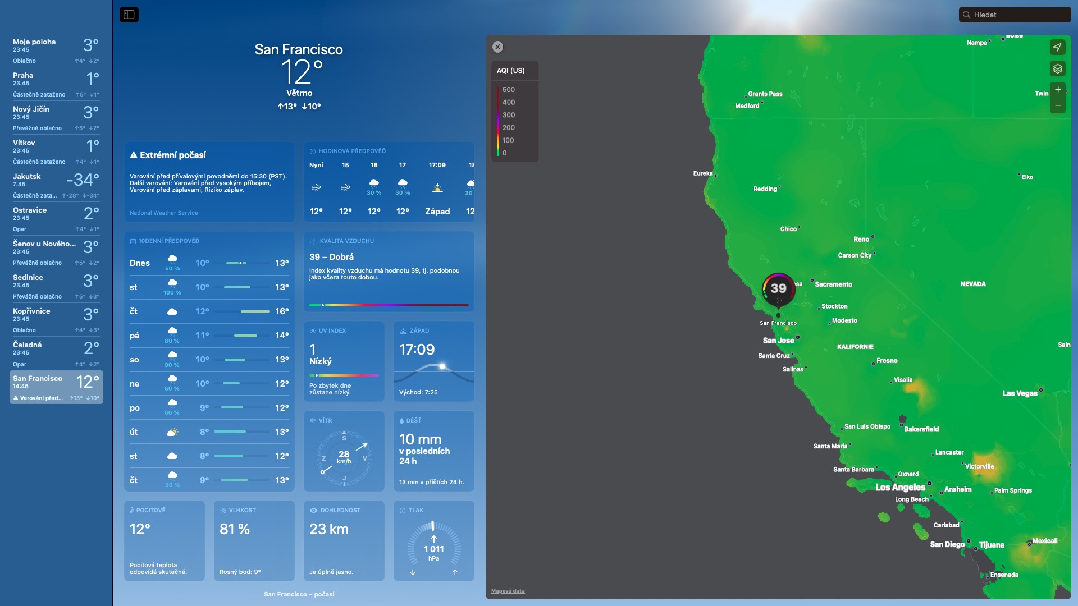Zoom out the map with minus button
The height and width of the screenshot is (606, 1078).
point(1057,105)
